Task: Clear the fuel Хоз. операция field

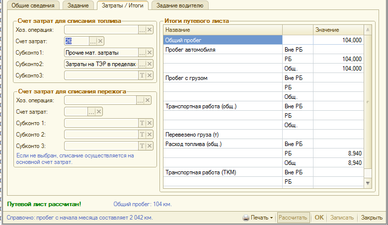Action: pyautogui.click(x=150, y=30)
